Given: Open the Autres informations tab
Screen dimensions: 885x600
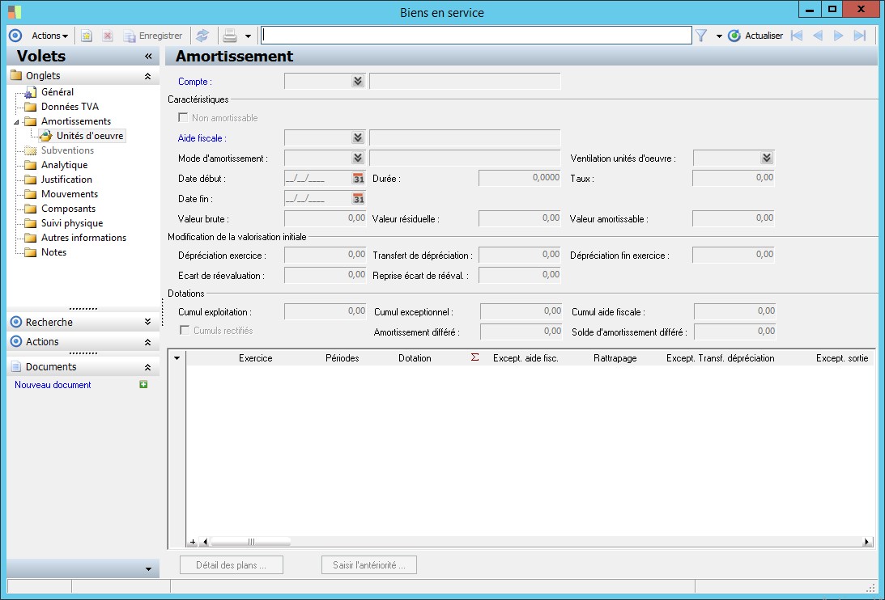Looking at the screenshot, I should click(83, 238).
